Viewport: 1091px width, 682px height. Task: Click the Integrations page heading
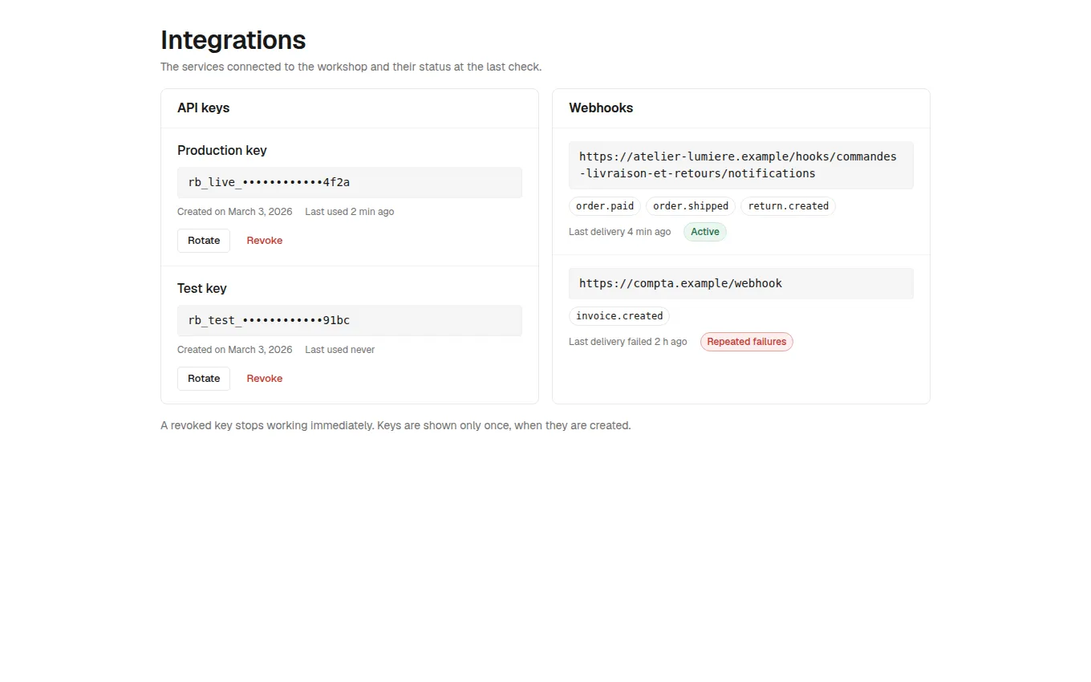(x=233, y=40)
